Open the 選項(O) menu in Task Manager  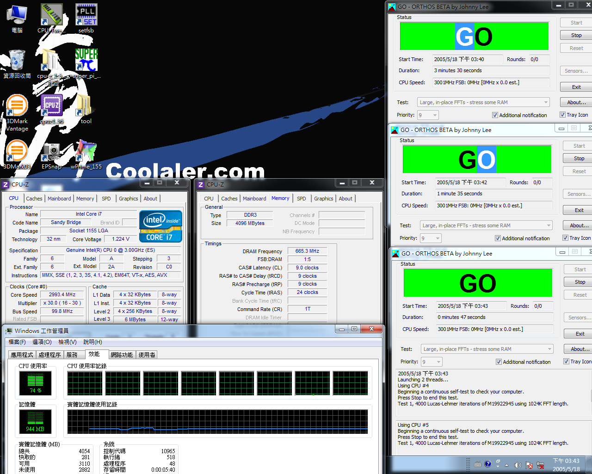42,342
